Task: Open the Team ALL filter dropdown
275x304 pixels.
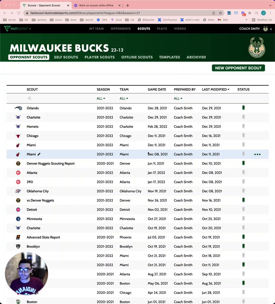Action: point(124,99)
